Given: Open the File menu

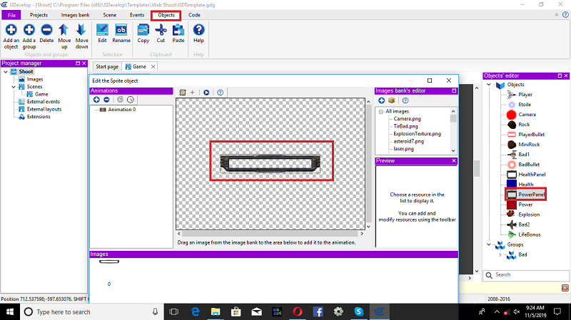Looking at the screenshot, I should point(11,15).
